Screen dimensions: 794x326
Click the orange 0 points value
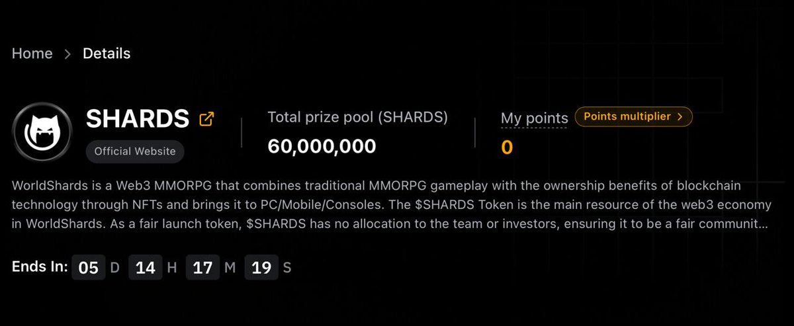(507, 147)
